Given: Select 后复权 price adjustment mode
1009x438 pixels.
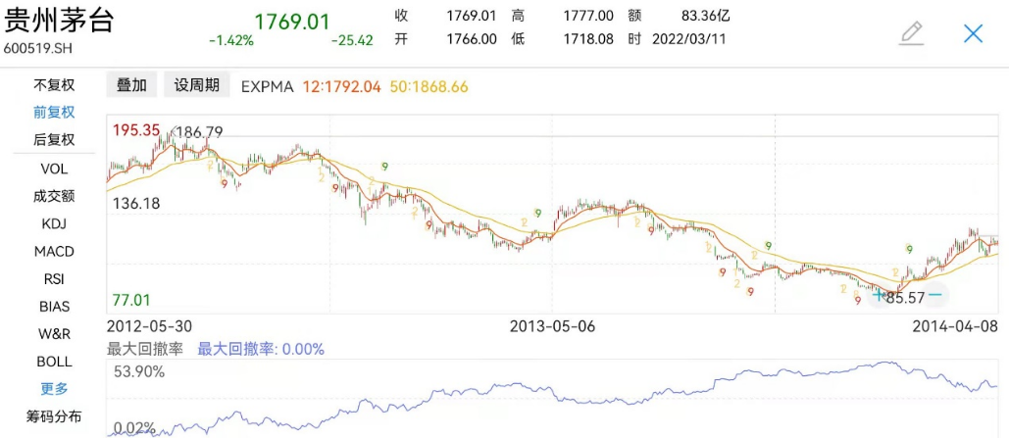Looking at the screenshot, I should pos(54,140).
